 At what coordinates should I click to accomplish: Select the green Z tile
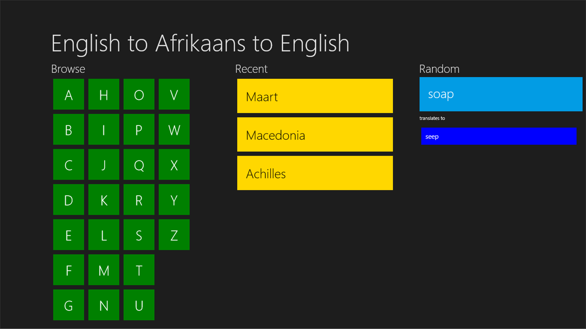point(174,235)
